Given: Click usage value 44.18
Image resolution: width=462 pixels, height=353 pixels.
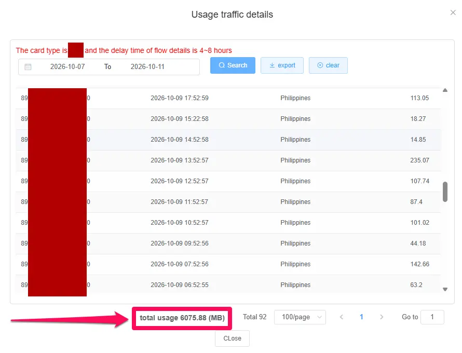Looking at the screenshot, I should (418, 243).
